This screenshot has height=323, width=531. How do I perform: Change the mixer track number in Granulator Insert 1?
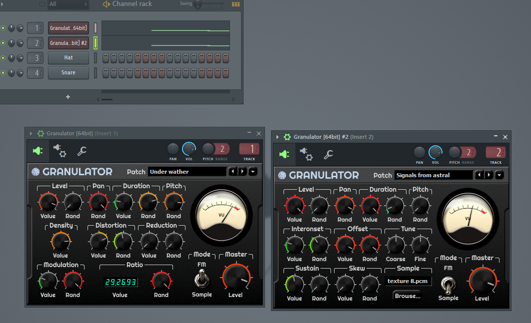coord(249,149)
